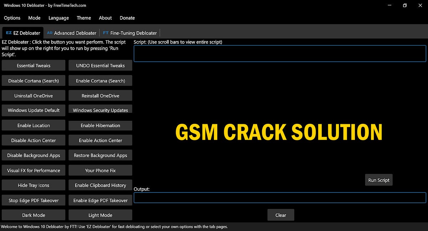
Task: Open the Language menu
Action: (x=58, y=18)
